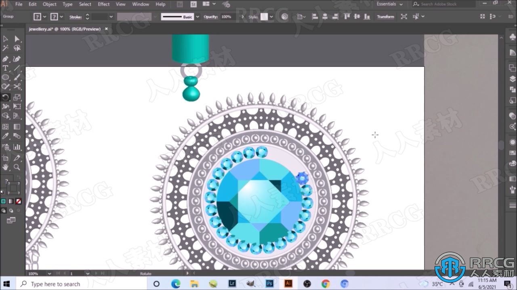This screenshot has height=290, width=517.
Task: Select the Blend tool
Action: (x=17, y=136)
